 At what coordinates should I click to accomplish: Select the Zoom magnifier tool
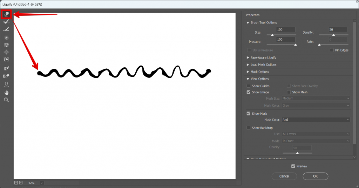[6, 100]
